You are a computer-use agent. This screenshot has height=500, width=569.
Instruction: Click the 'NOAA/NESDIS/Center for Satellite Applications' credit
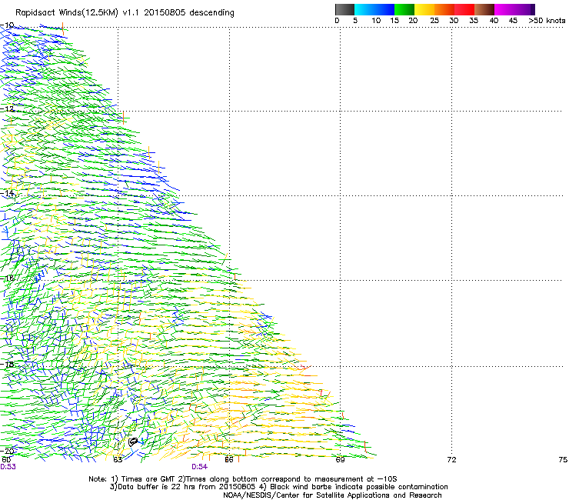pyautogui.click(x=332, y=495)
